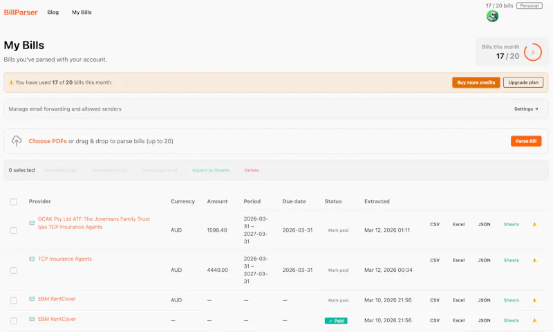The image size is (553, 332).
Task: Click the cloud upload icon
Action: (17, 141)
